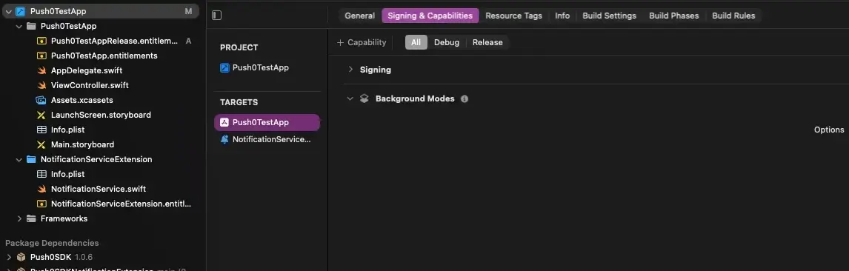Image resolution: width=849 pixels, height=271 pixels.
Task: Click the LaunchScreen.storyboard icon
Action: pos(41,115)
